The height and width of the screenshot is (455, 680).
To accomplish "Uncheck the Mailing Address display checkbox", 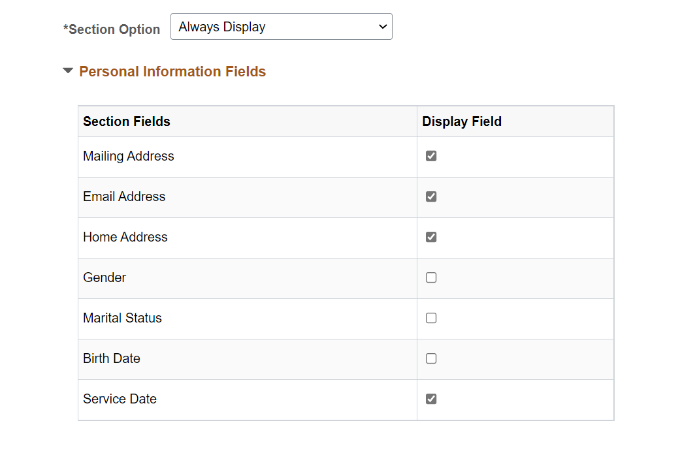I will point(431,156).
